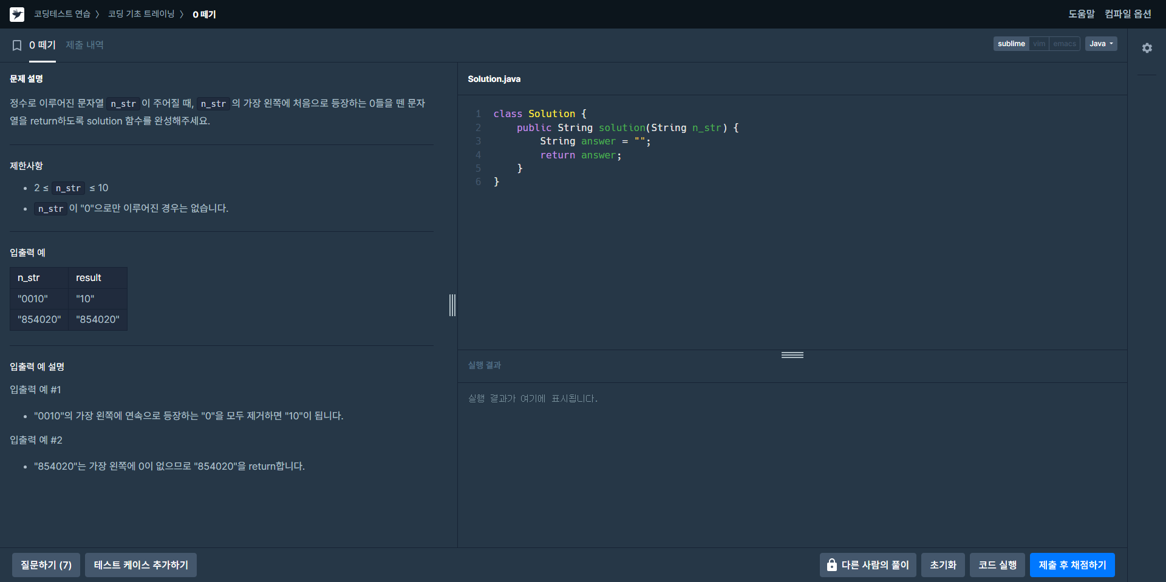
Task: Click the result placeholder text area
Action: [x=533, y=399]
